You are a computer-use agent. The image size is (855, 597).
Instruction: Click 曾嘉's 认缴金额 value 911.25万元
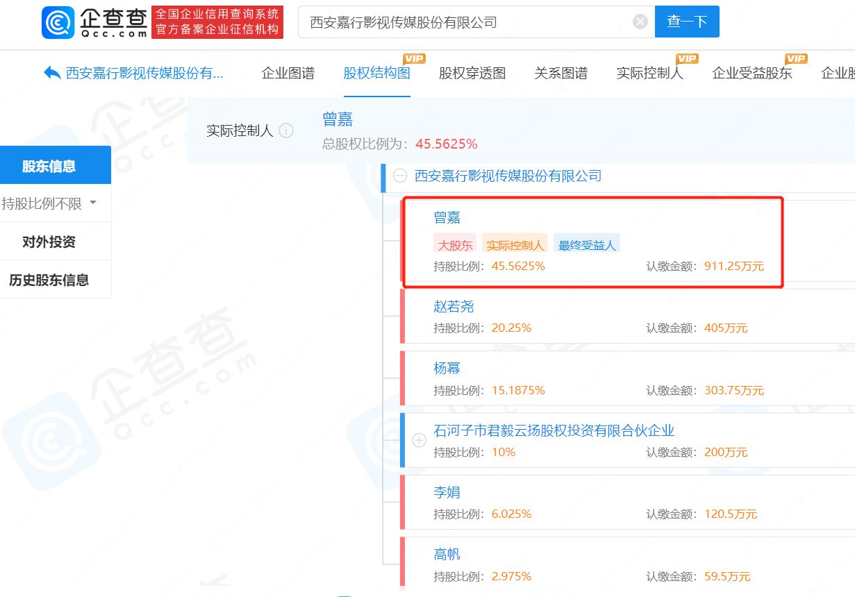click(734, 266)
